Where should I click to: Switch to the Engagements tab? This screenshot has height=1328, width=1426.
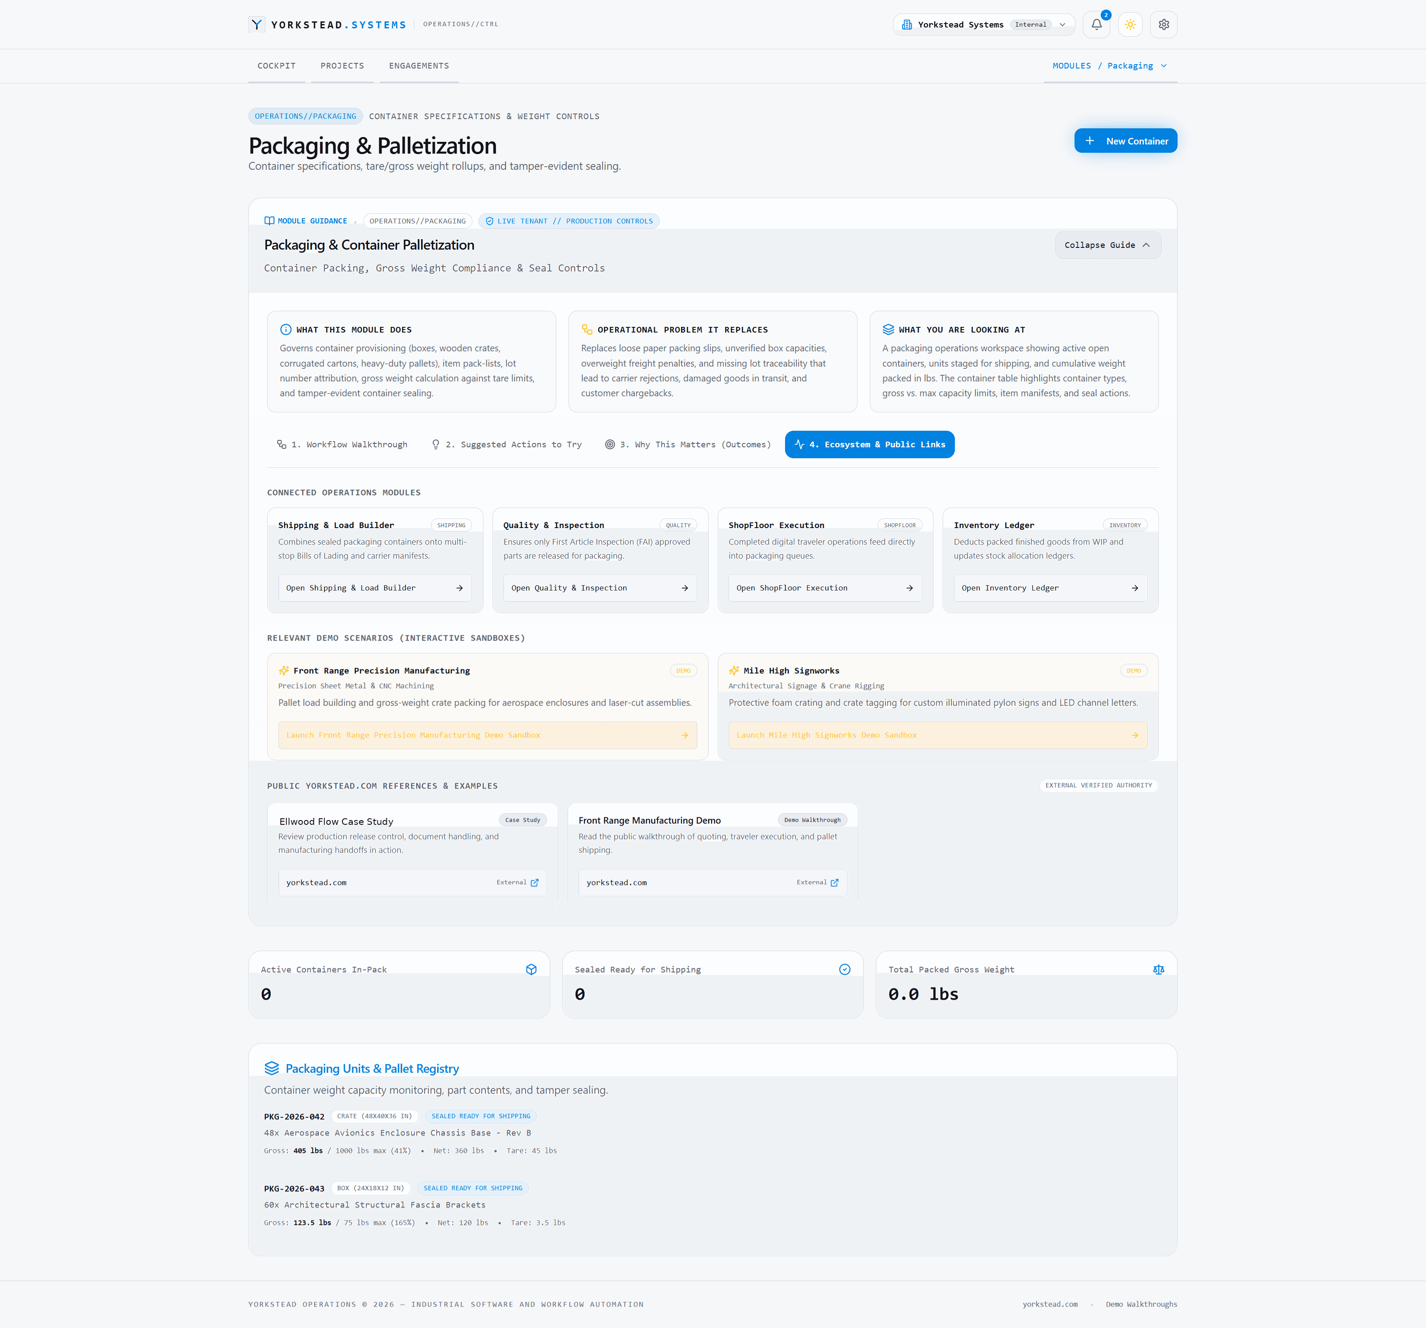419,66
